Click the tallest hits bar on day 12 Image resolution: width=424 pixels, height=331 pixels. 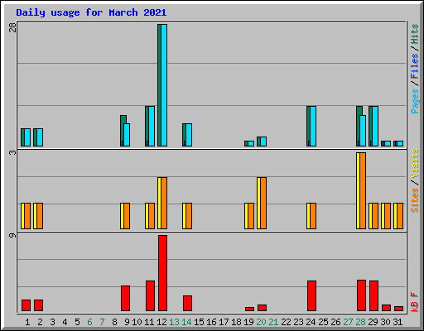click(159, 85)
